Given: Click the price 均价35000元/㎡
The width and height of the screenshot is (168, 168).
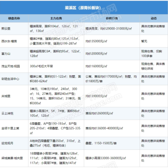Looking at the screenshot, I should [x=96, y=41].
